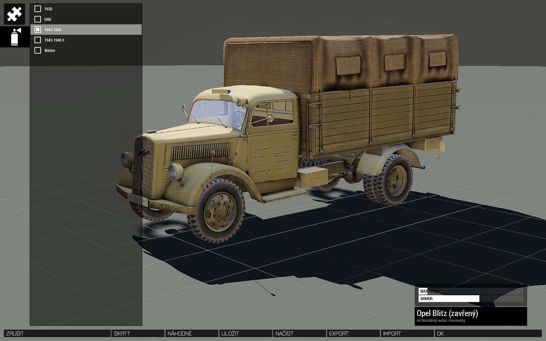The height and width of the screenshot is (341, 546).
Task: Select the '1938' list row label
Action: point(48,9)
